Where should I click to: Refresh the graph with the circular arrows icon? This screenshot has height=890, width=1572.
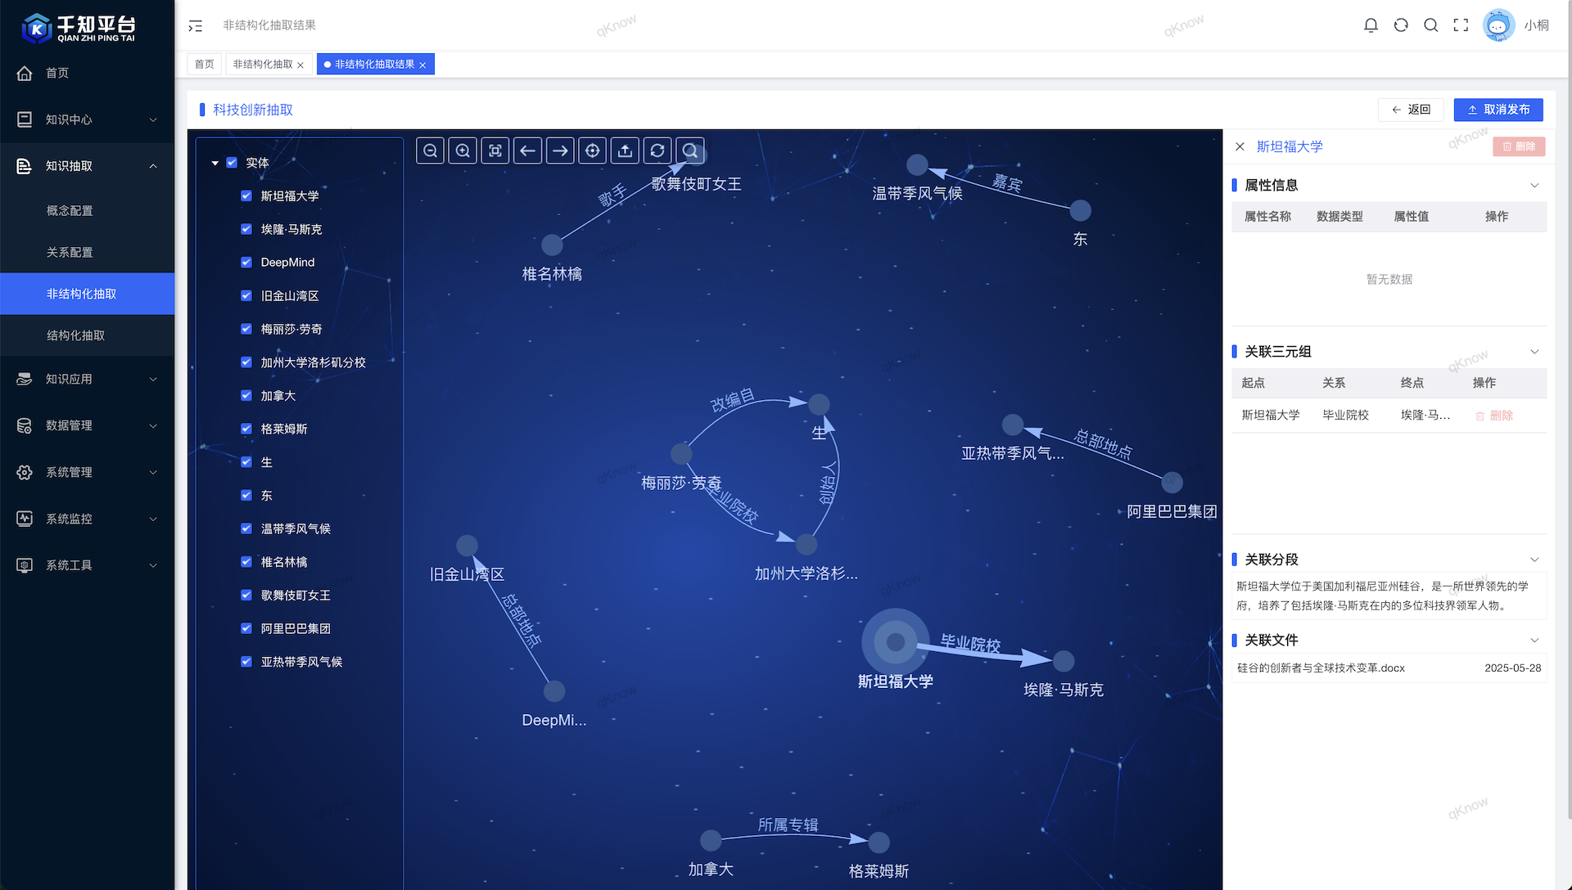[657, 151]
